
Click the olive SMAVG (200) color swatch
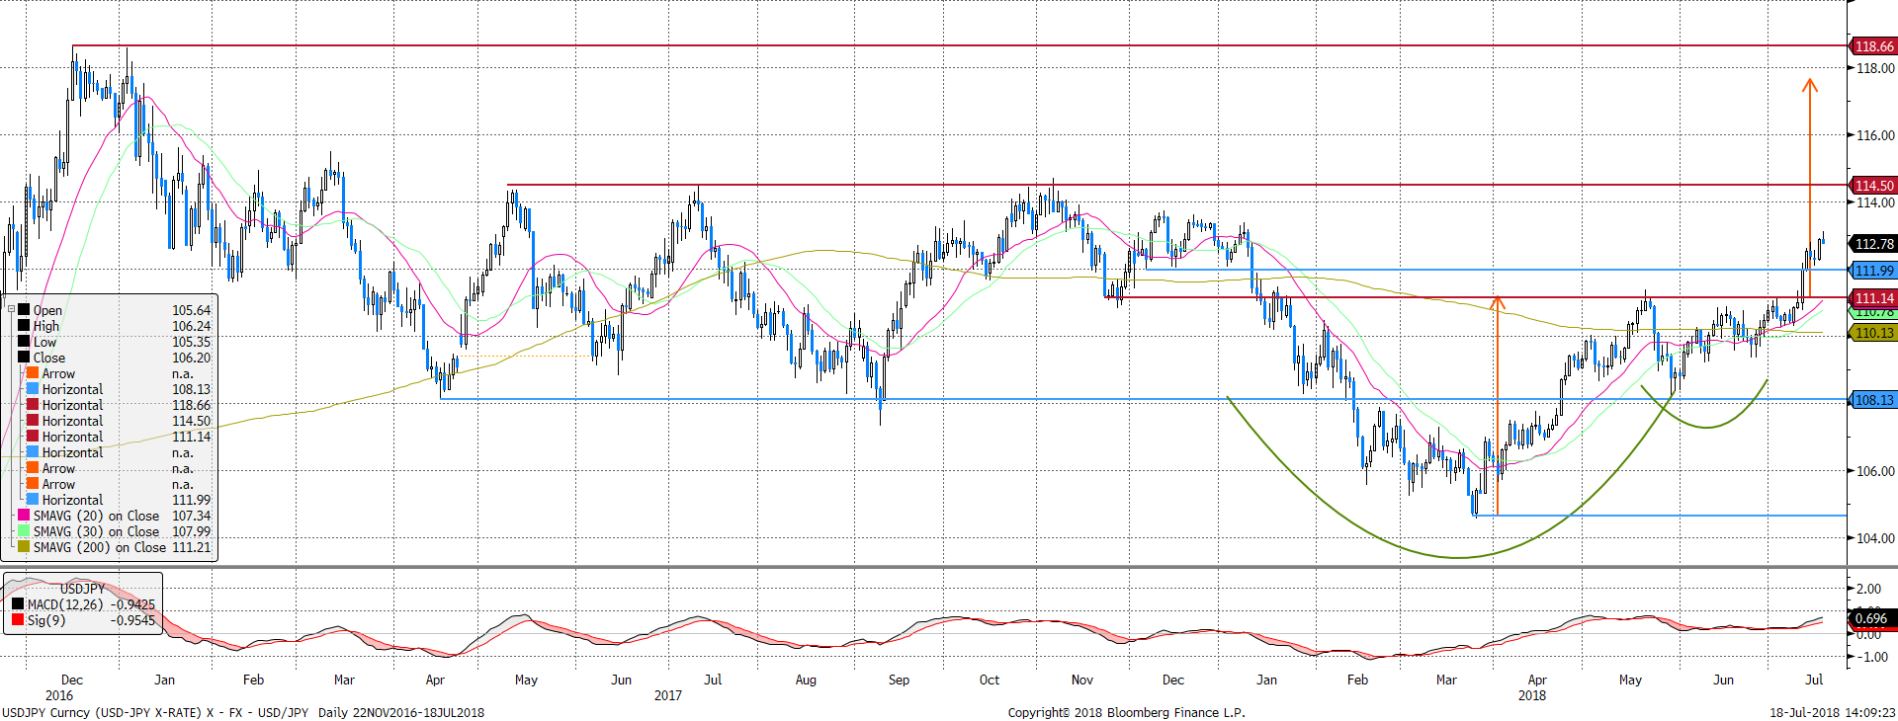pyautogui.click(x=24, y=547)
